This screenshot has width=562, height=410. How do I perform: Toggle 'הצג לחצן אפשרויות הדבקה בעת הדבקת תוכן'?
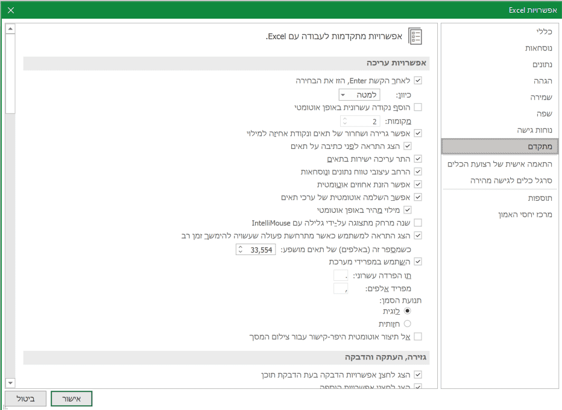click(x=417, y=375)
